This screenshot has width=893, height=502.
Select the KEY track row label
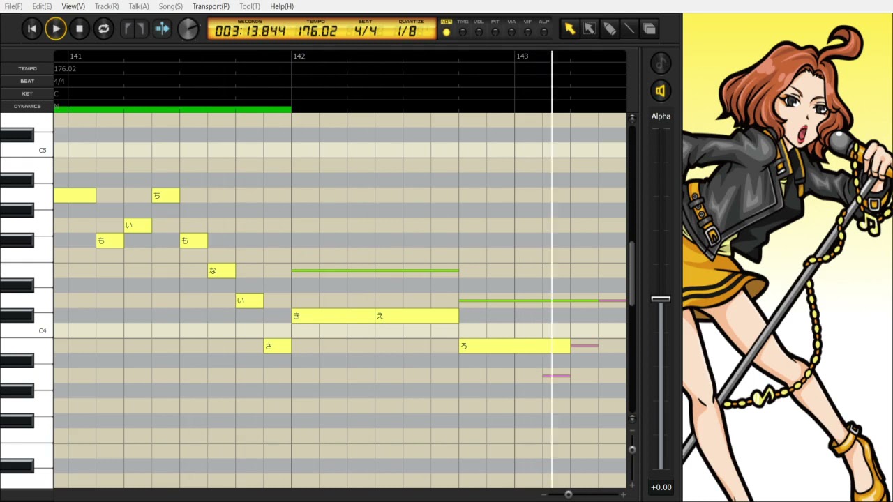[27, 93]
